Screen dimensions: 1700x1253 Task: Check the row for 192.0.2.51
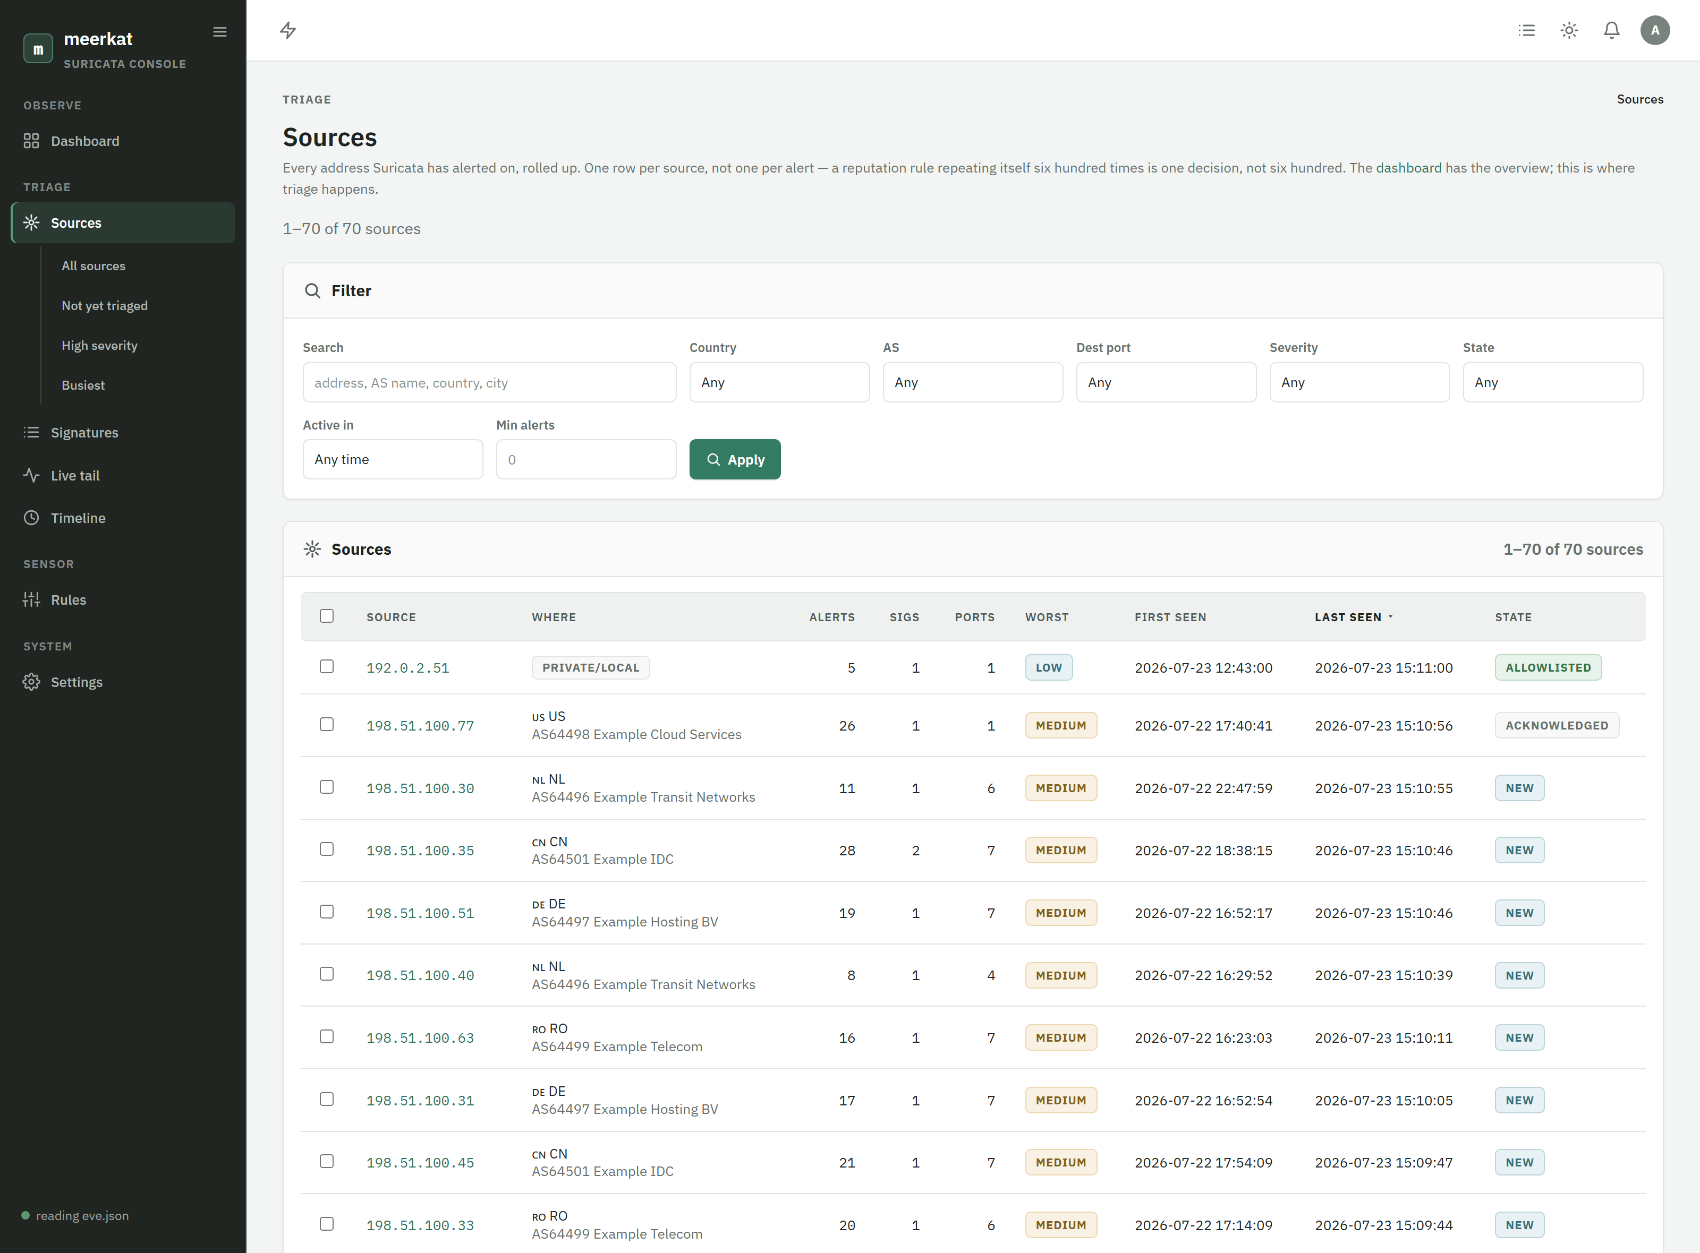326,667
